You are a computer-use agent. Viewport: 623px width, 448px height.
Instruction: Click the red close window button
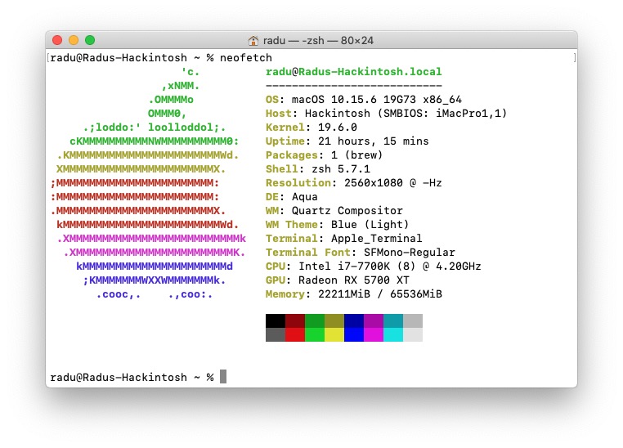pos(57,40)
